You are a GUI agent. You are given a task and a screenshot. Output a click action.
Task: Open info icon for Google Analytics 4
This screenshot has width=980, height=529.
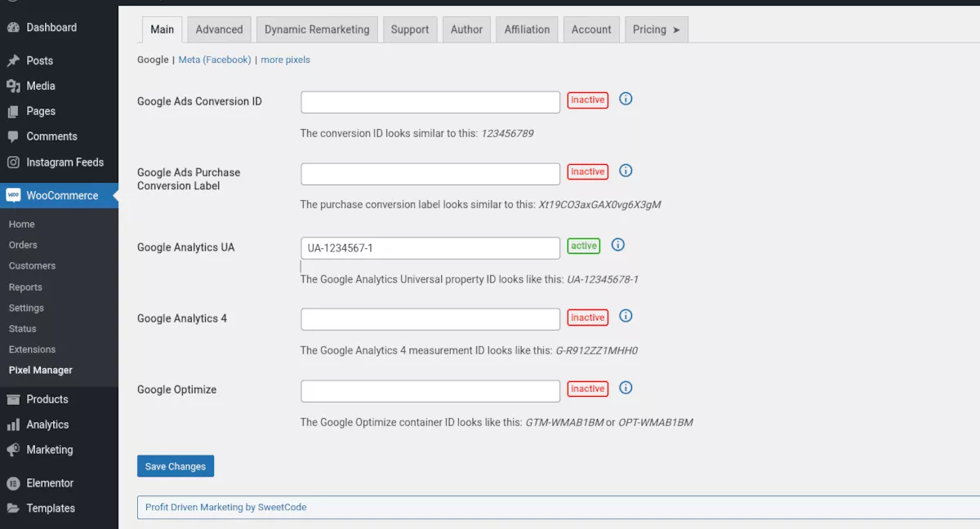pyautogui.click(x=626, y=316)
